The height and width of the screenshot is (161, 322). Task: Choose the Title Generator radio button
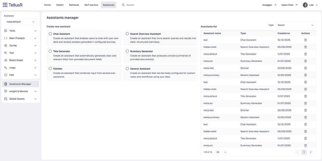coord(50,51)
